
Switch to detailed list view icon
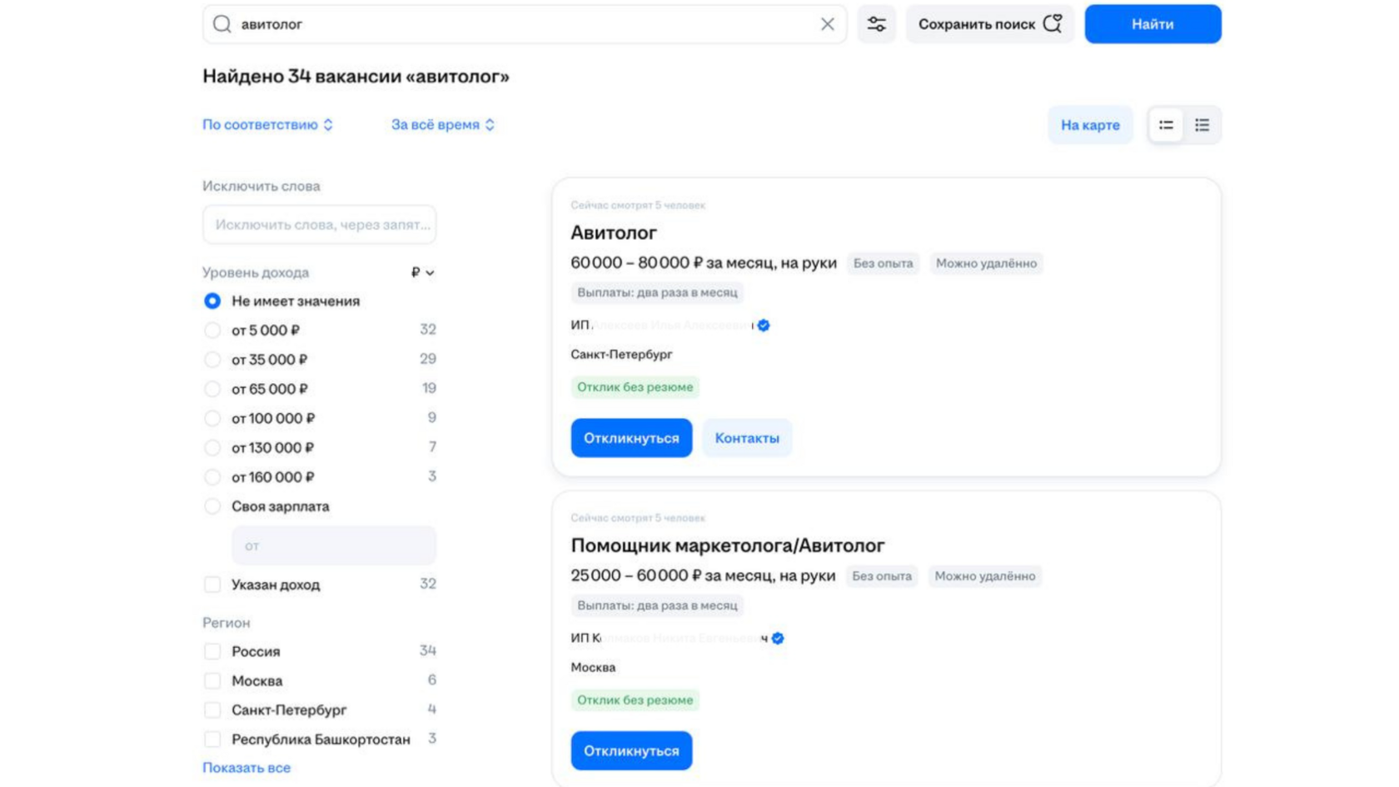point(1202,125)
